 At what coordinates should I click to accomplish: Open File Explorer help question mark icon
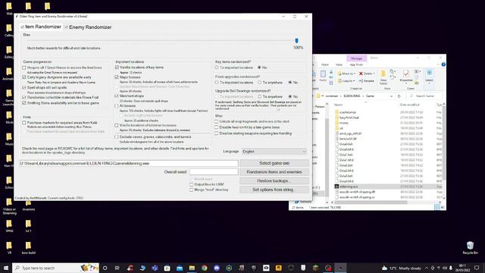pos(443,64)
